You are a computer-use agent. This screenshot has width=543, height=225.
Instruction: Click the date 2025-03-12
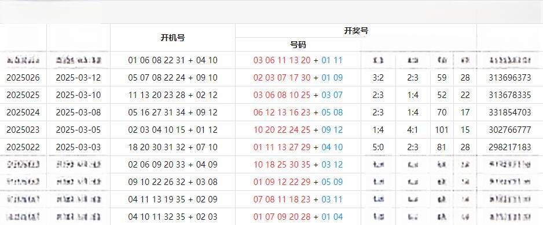pyautogui.click(x=78, y=78)
